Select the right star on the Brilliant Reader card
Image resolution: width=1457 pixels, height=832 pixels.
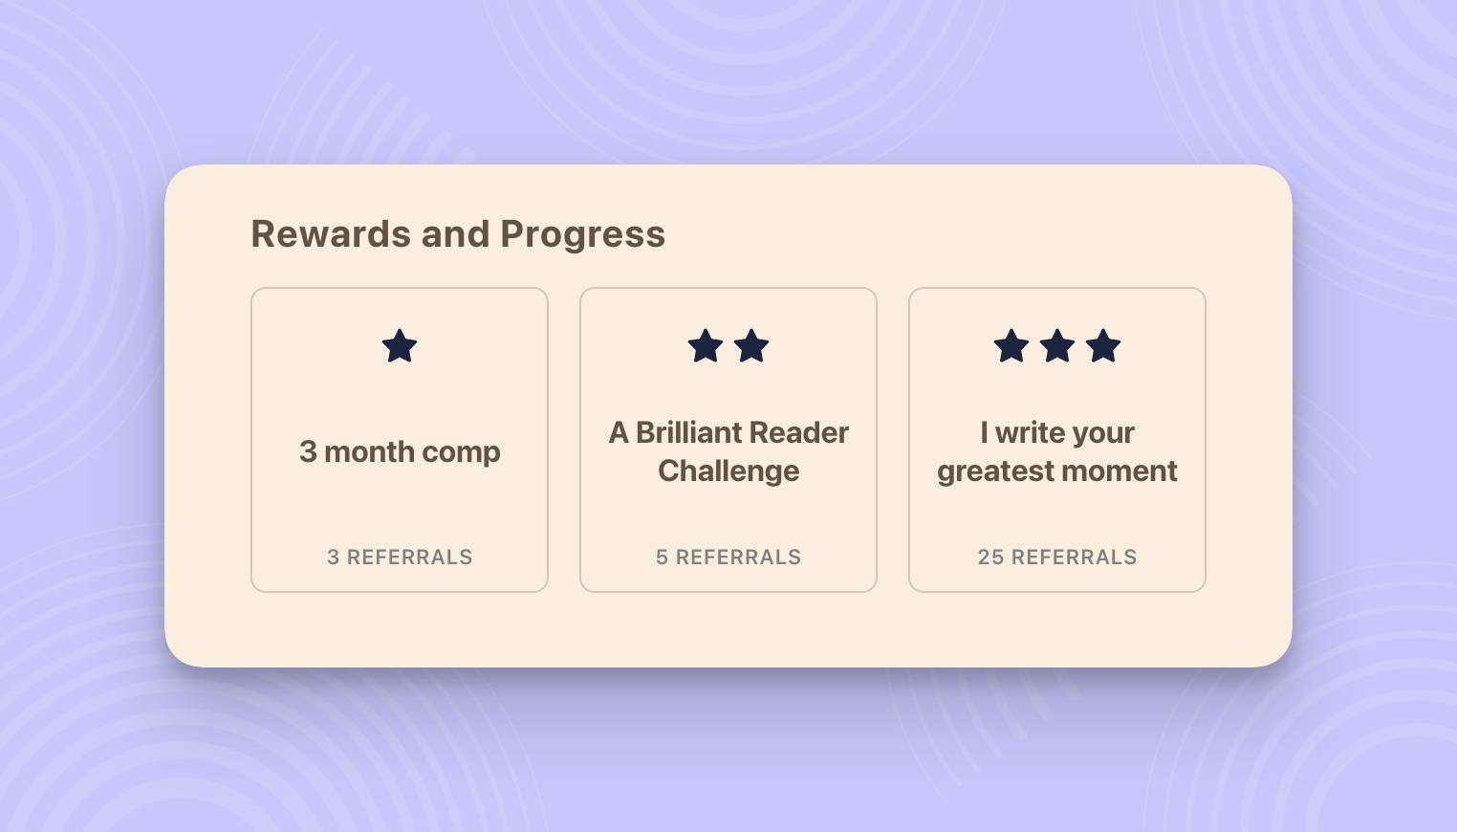click(x=751, y=346)
